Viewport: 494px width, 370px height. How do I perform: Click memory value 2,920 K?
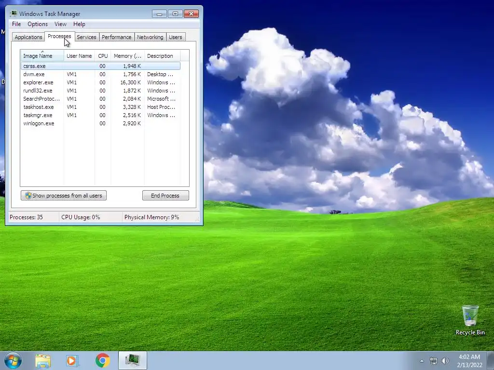132,123
